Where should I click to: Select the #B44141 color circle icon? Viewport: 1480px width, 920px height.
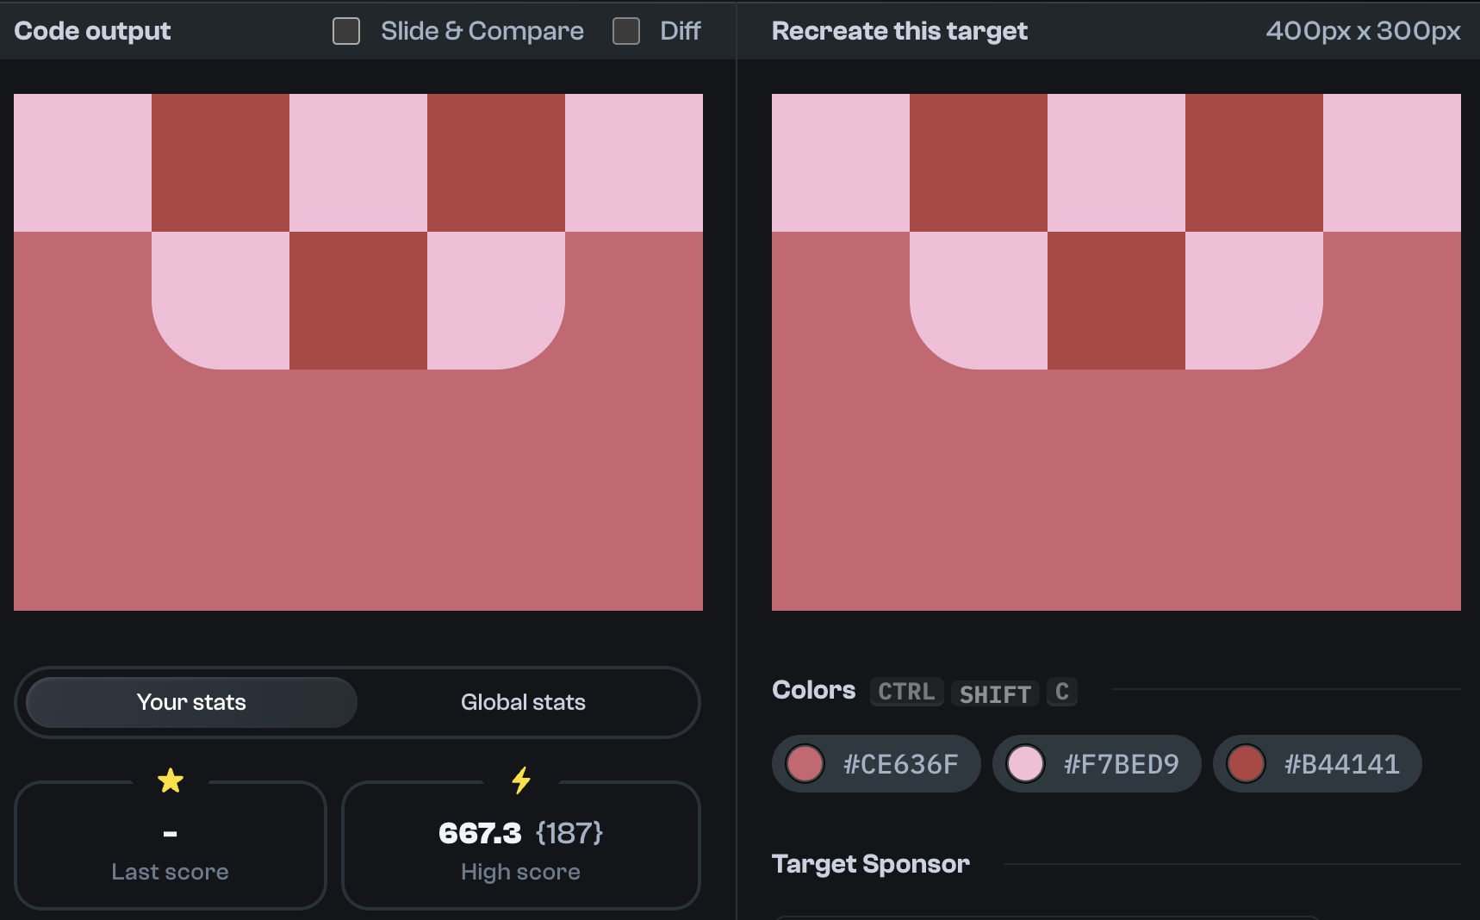[x=1246, y=763]
